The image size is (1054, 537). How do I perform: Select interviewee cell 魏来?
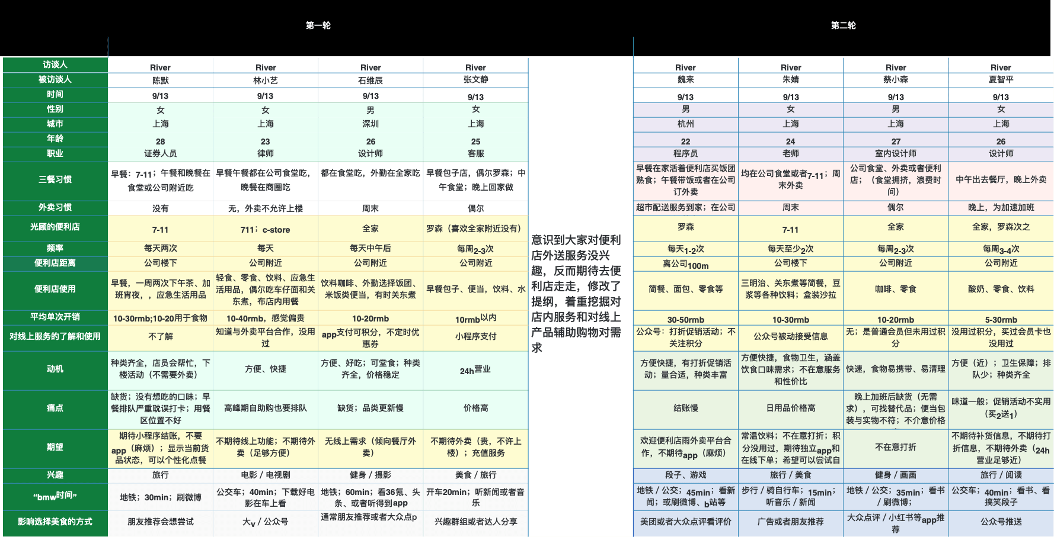click(x=686, y=79)
